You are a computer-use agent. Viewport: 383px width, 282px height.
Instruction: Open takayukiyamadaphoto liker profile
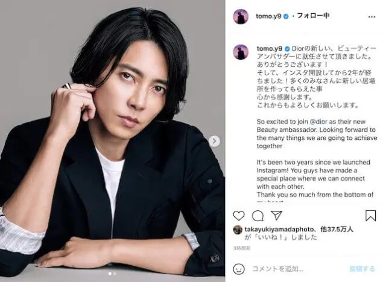click(279, 230)
